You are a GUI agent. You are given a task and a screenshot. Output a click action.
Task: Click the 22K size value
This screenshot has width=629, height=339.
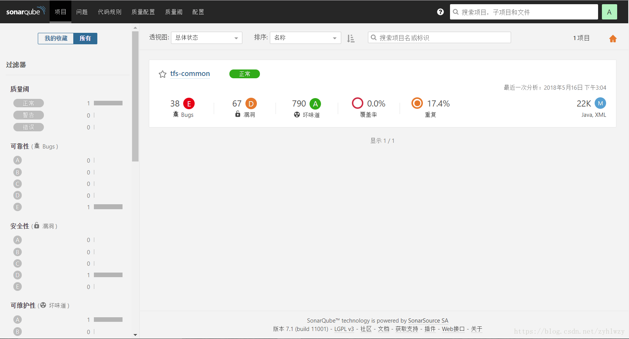[x=584, y=103]
